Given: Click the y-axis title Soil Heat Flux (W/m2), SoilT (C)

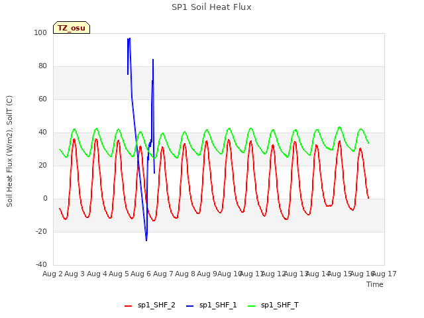Looking at the screenshot, I should [9, 151].
